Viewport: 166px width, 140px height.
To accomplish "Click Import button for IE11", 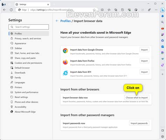I will click(x=144, y=72).
